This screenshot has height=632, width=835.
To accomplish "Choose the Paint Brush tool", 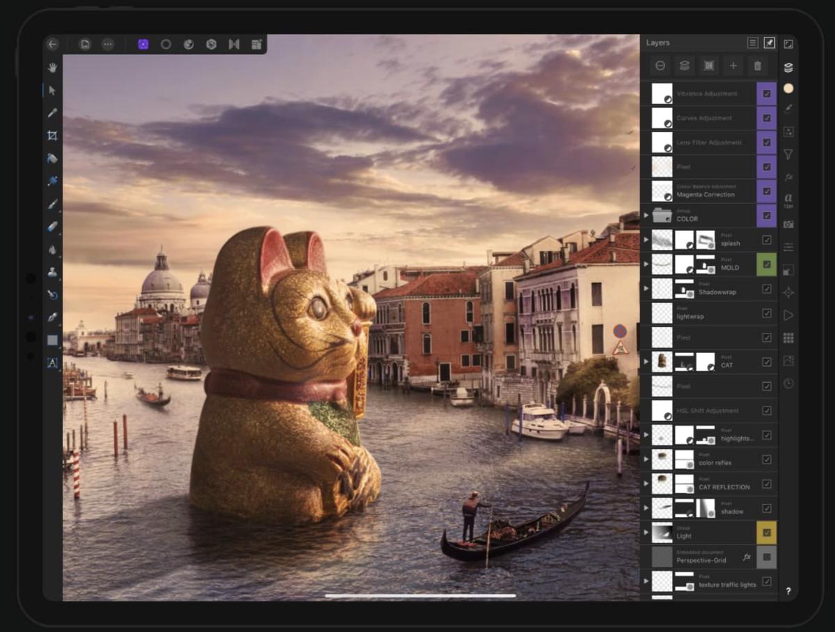I will pos(52,204).
